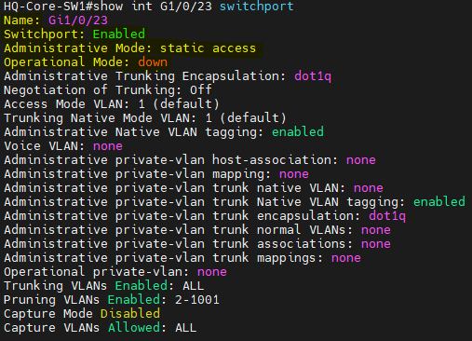472x341 pixels.
Task: Click none after private-vlan host-association
Action: click(361, 160)
